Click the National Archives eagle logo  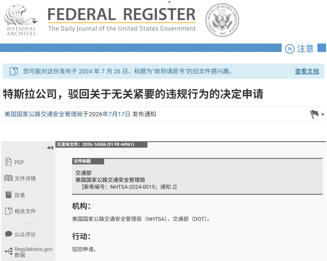[21, 20]
